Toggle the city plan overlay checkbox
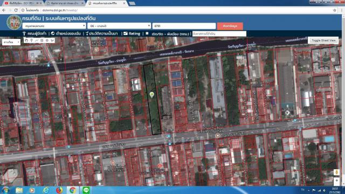Viewport: 345px width, 194px height. click(147, 33)
